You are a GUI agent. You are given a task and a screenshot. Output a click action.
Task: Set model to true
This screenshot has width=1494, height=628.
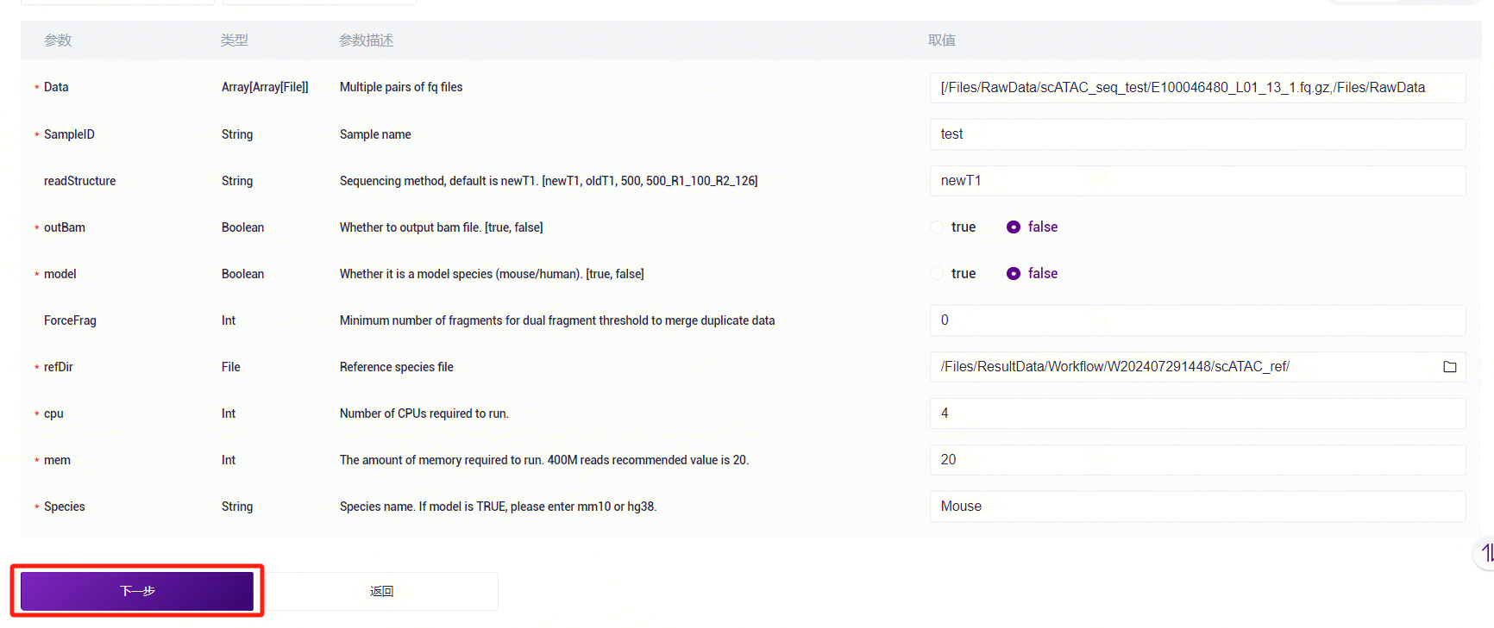tap(937, 274)
